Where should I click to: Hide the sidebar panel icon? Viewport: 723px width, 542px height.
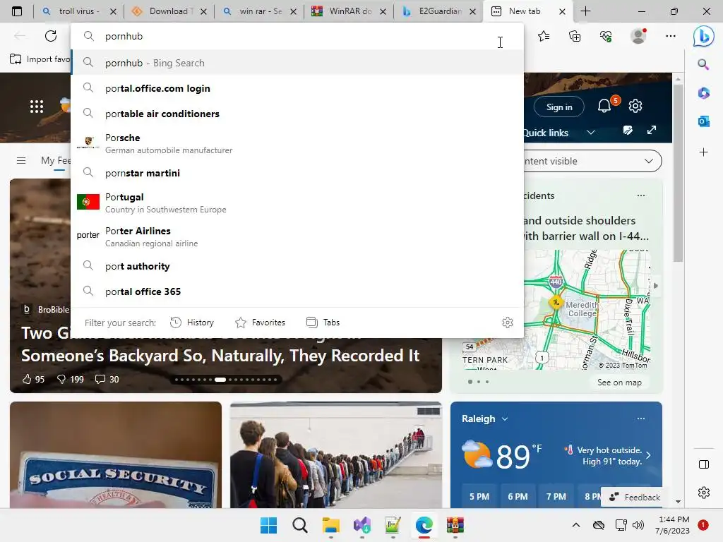tap(704, 464)
